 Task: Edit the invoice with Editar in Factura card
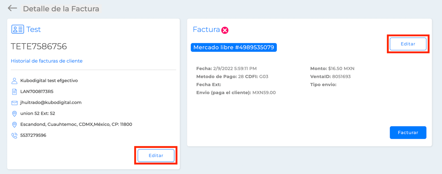(408, 44)
